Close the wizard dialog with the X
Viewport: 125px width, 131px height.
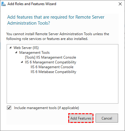[120, 4]
